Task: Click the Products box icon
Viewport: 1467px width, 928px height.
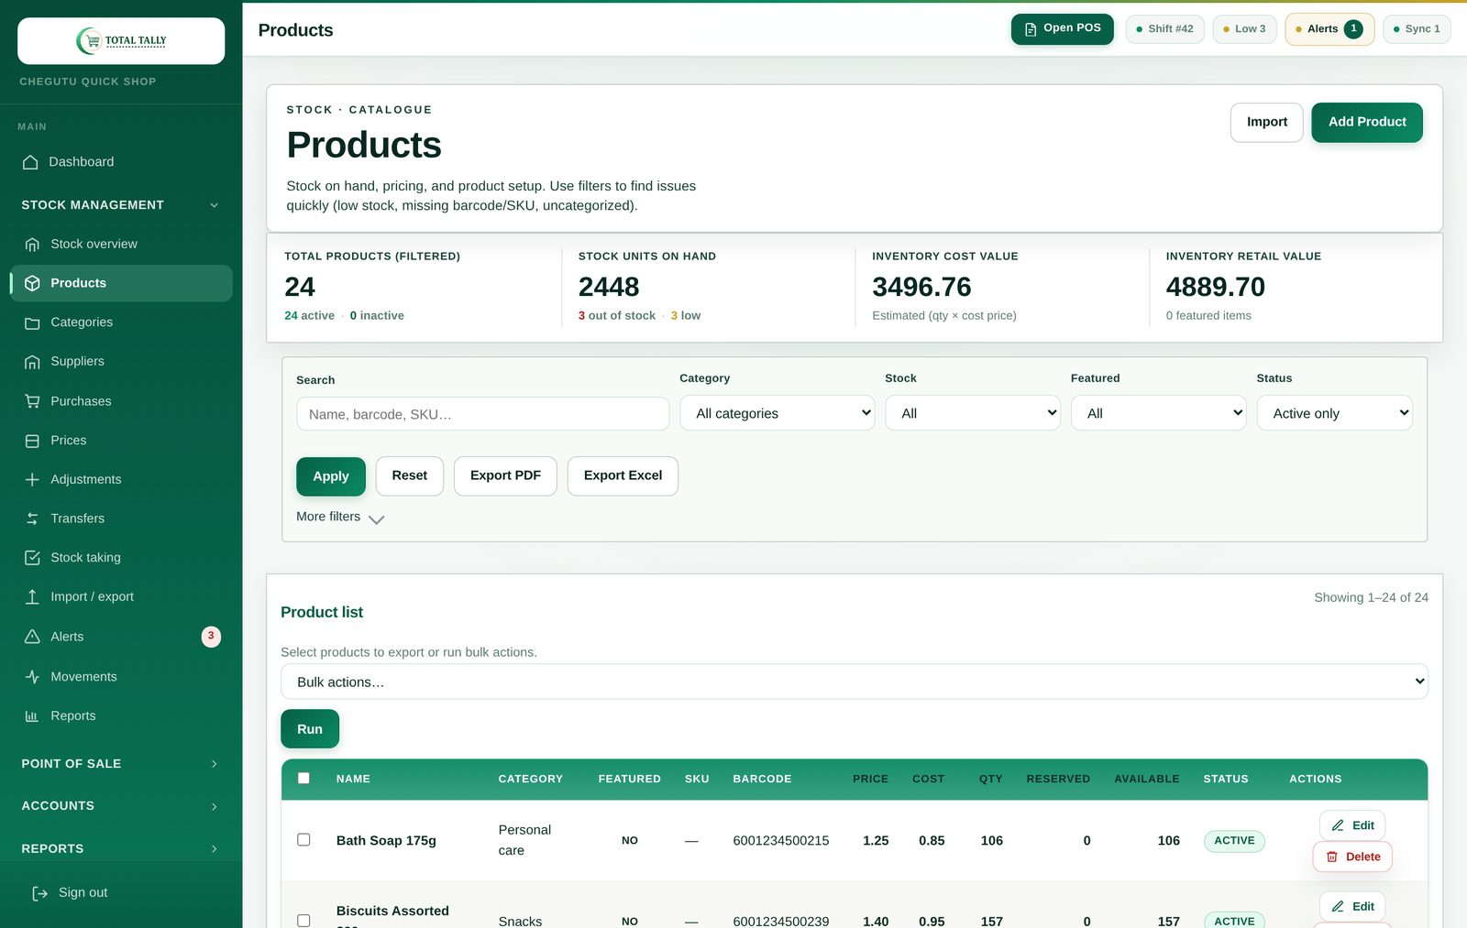Action: pos(32,283)
